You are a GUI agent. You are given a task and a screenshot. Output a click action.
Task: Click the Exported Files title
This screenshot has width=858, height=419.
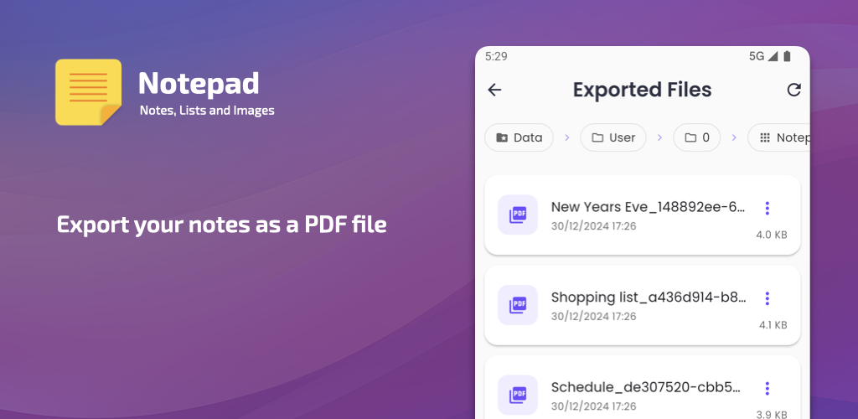642,90
